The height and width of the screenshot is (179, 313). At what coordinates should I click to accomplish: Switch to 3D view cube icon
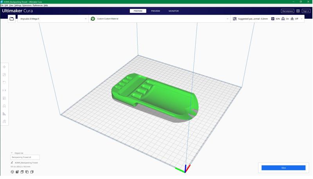click(x=13, y=172)
